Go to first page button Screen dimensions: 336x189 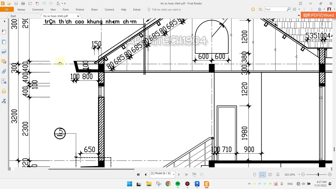(138, 175)
